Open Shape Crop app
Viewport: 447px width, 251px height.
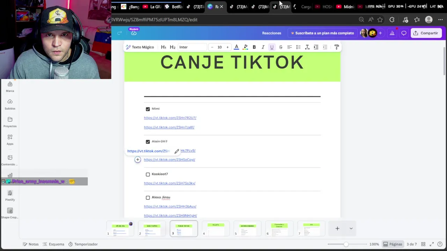point(10,213)
